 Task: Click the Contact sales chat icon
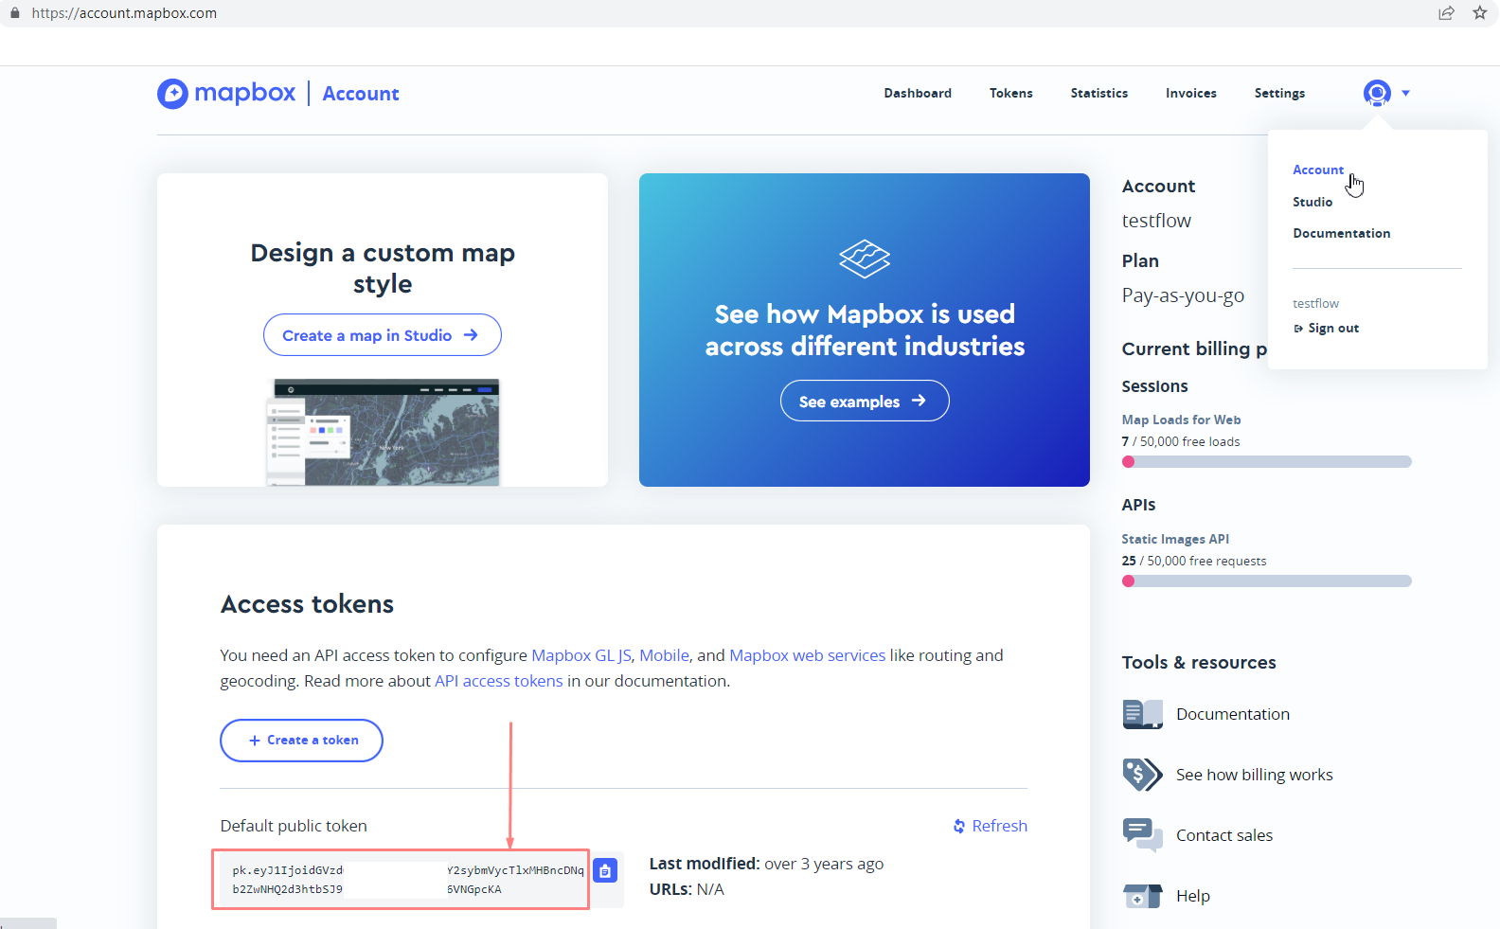(1142, 835)
